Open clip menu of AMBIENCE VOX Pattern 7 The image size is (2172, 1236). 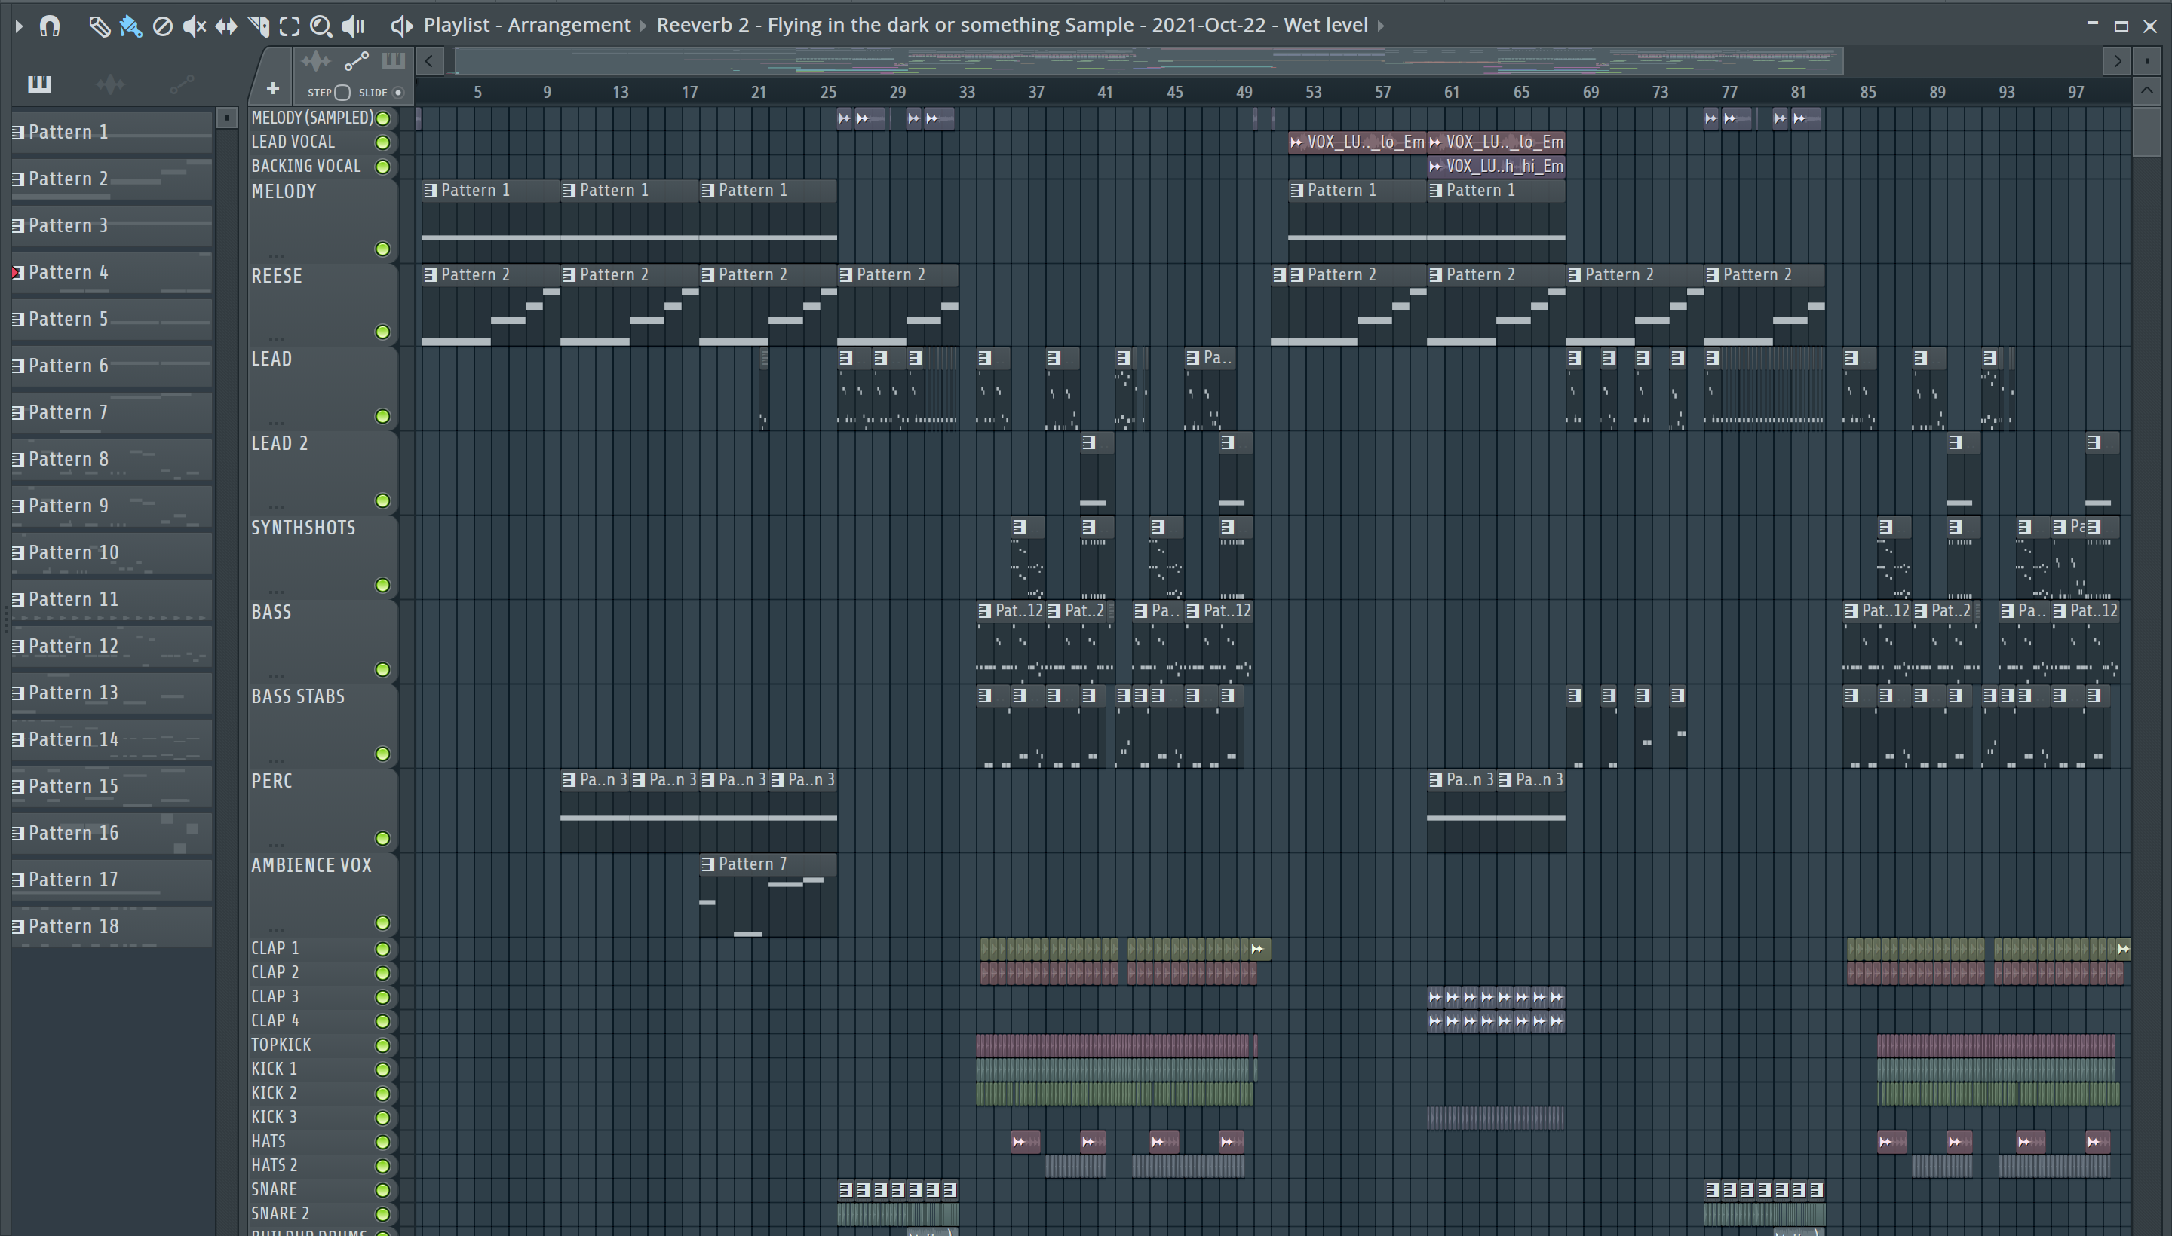(x=707, y=864)
